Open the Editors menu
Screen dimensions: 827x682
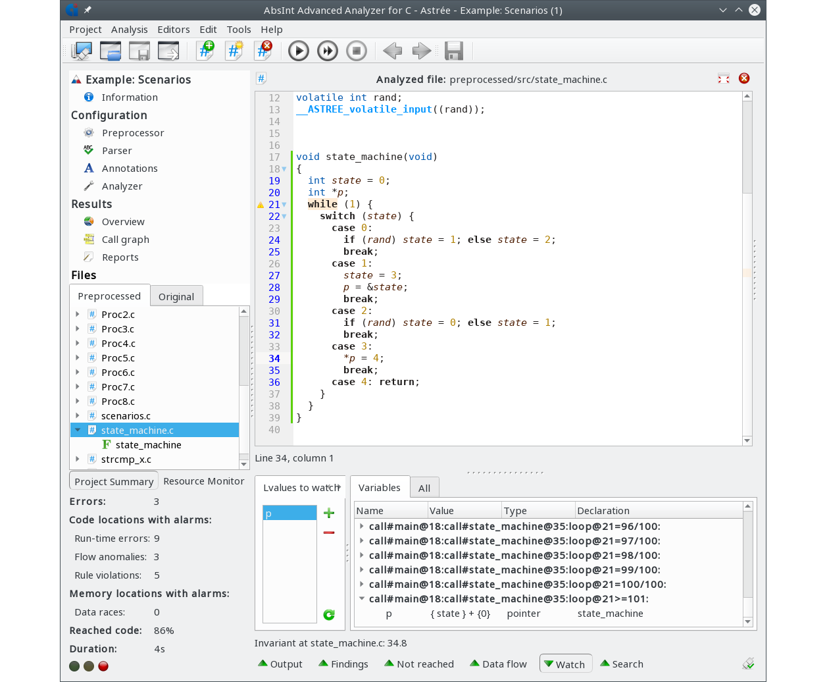[174, 30]
